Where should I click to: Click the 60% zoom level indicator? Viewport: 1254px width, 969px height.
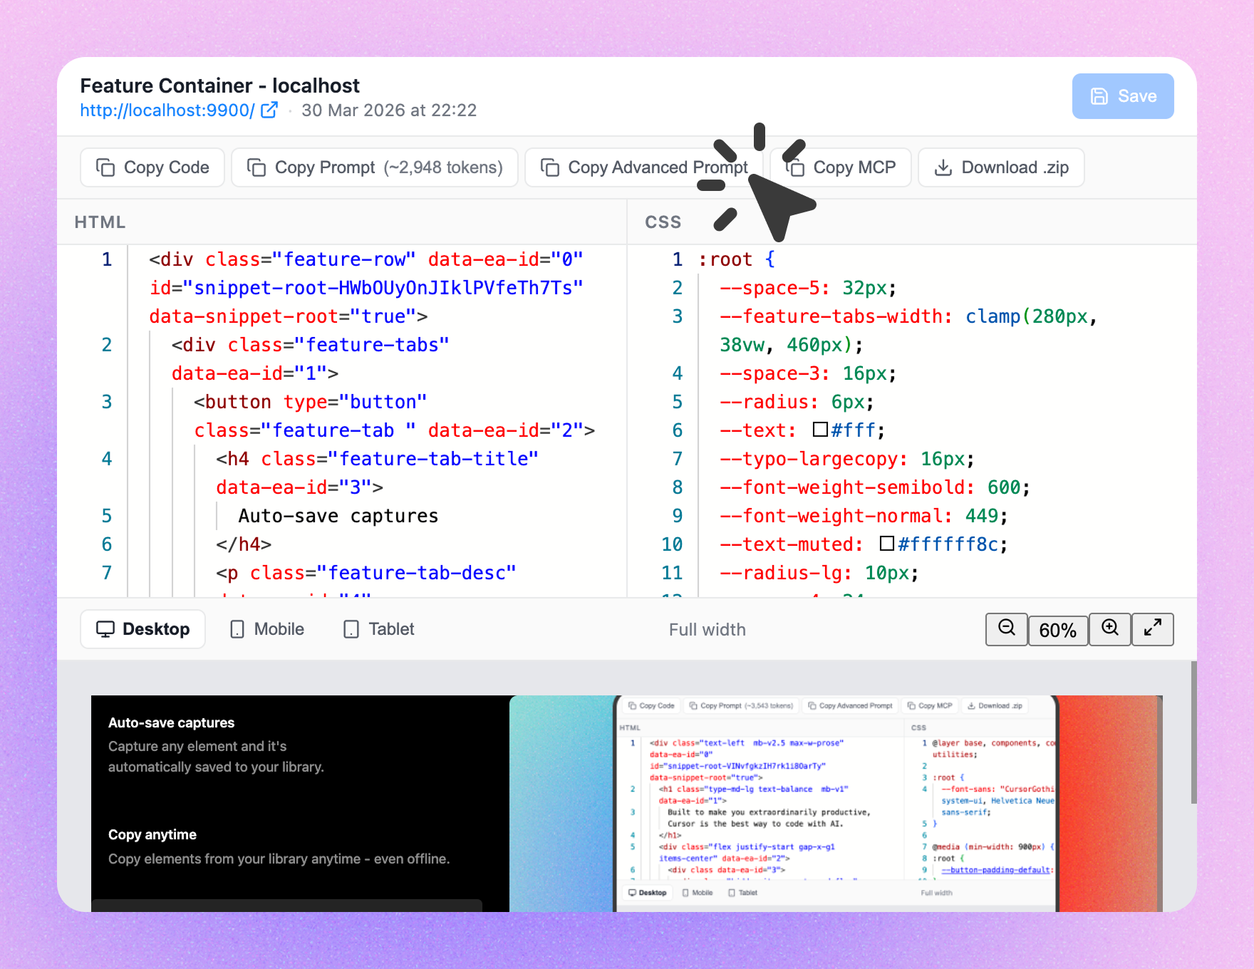1057,630
